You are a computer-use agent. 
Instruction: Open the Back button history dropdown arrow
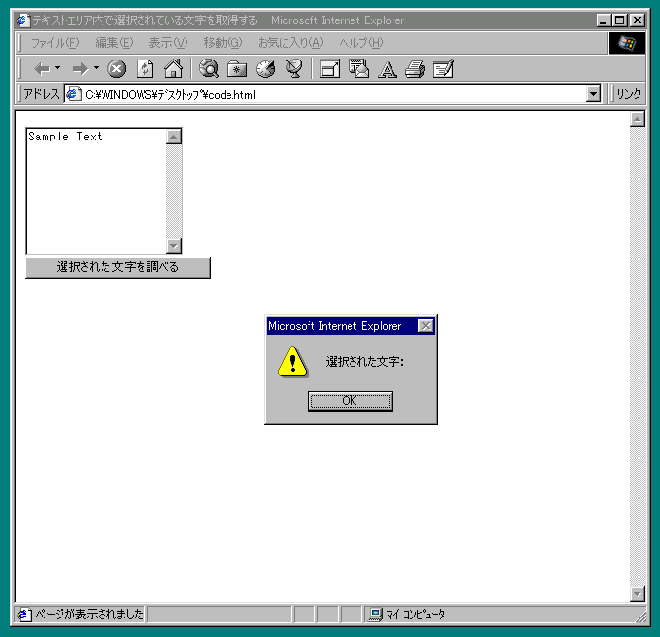pyautogui.click(x=58, y=67)
